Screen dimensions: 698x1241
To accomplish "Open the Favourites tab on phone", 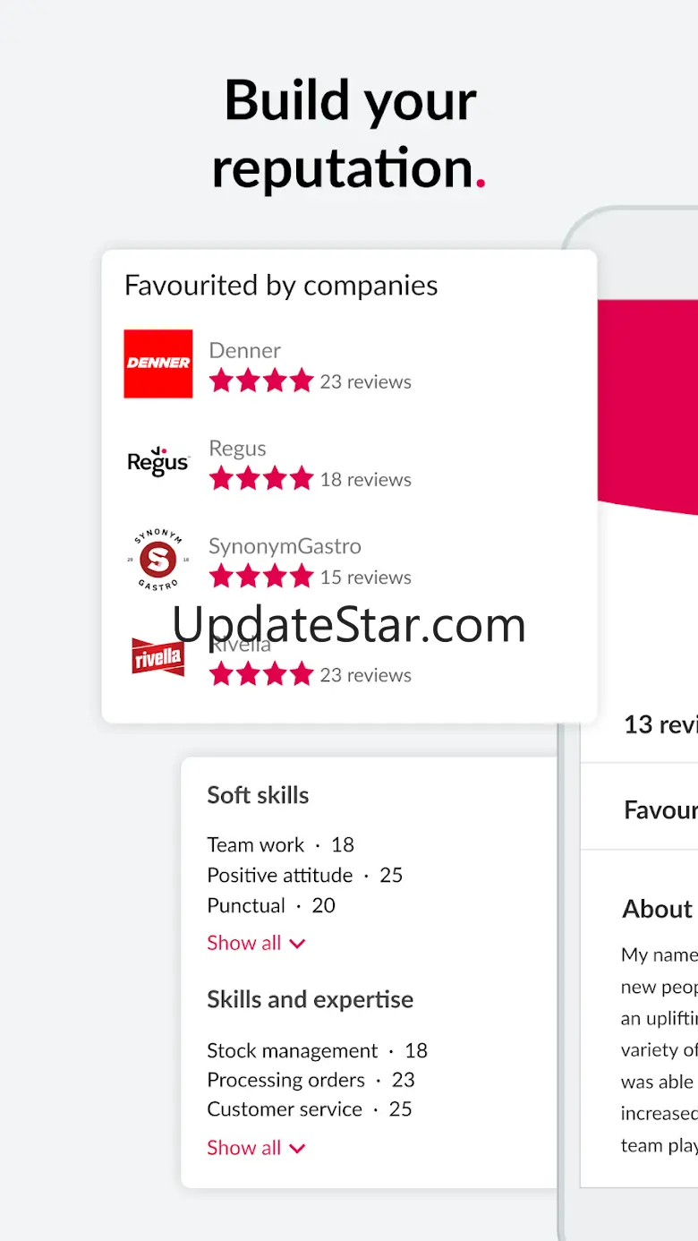I will [660, 810].
